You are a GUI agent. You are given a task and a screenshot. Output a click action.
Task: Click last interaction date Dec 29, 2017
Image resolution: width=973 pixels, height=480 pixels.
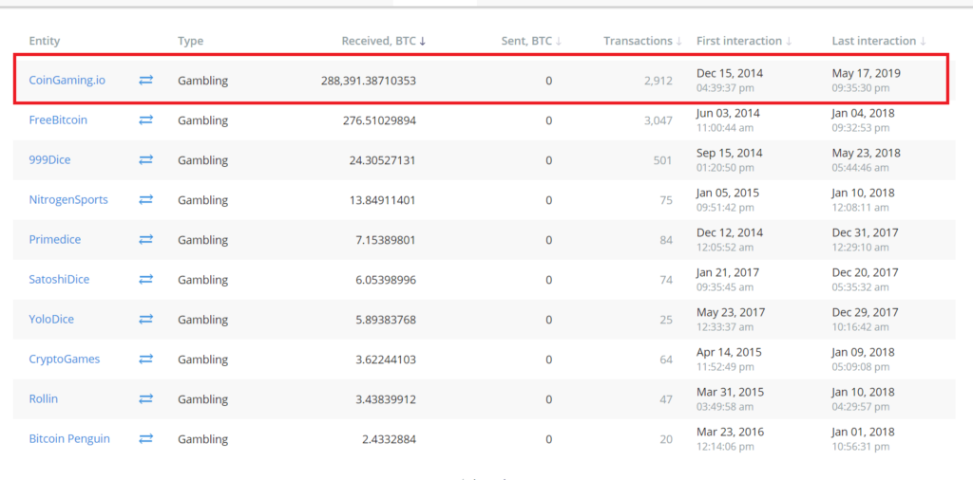pos(865,312)
